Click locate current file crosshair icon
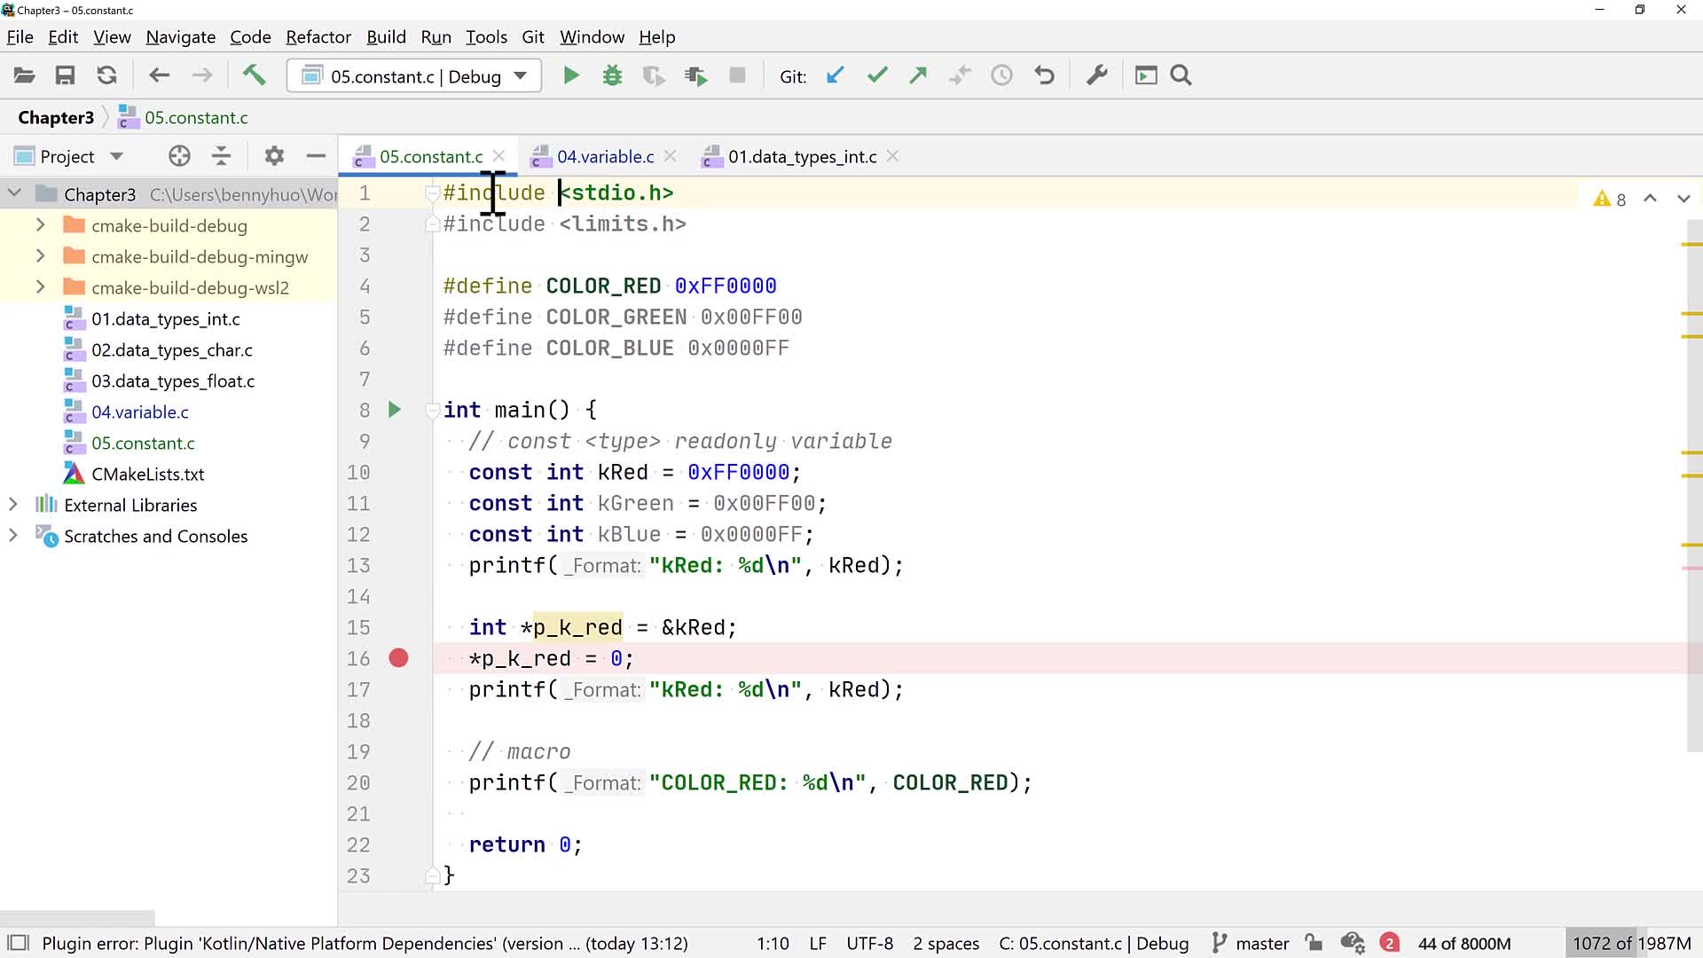Screen dimensions: 1703x958 pos(179,156)
